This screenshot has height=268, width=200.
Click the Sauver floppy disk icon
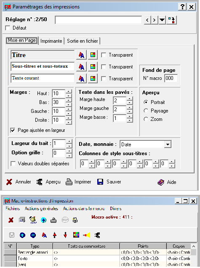pos(100,182)
